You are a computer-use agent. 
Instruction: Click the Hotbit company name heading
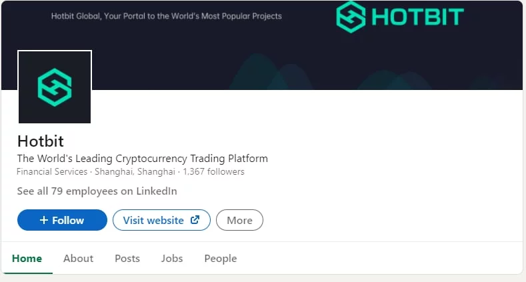click(x=40, y=141)
